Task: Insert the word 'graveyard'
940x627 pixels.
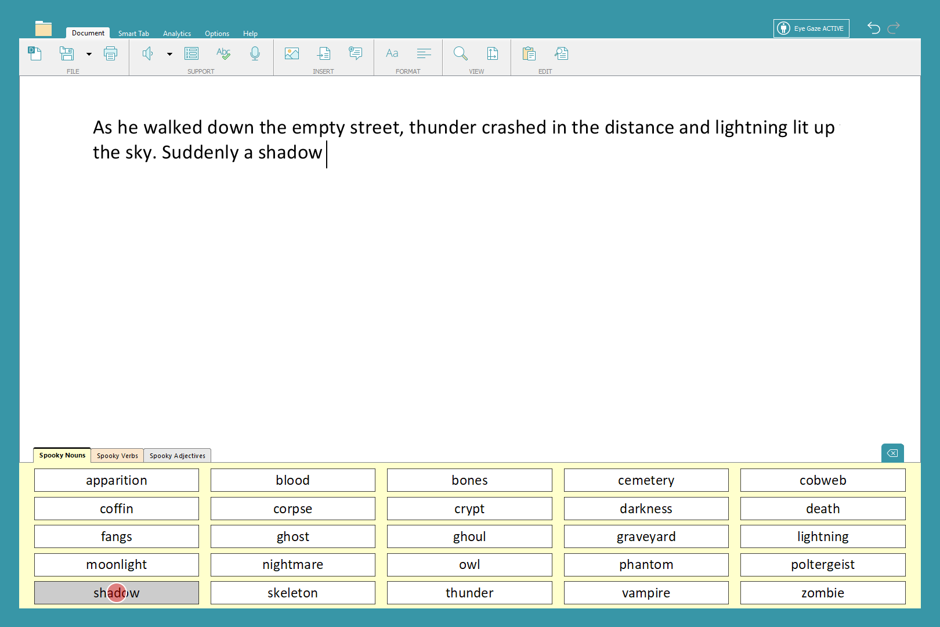Action: (646, 536)
